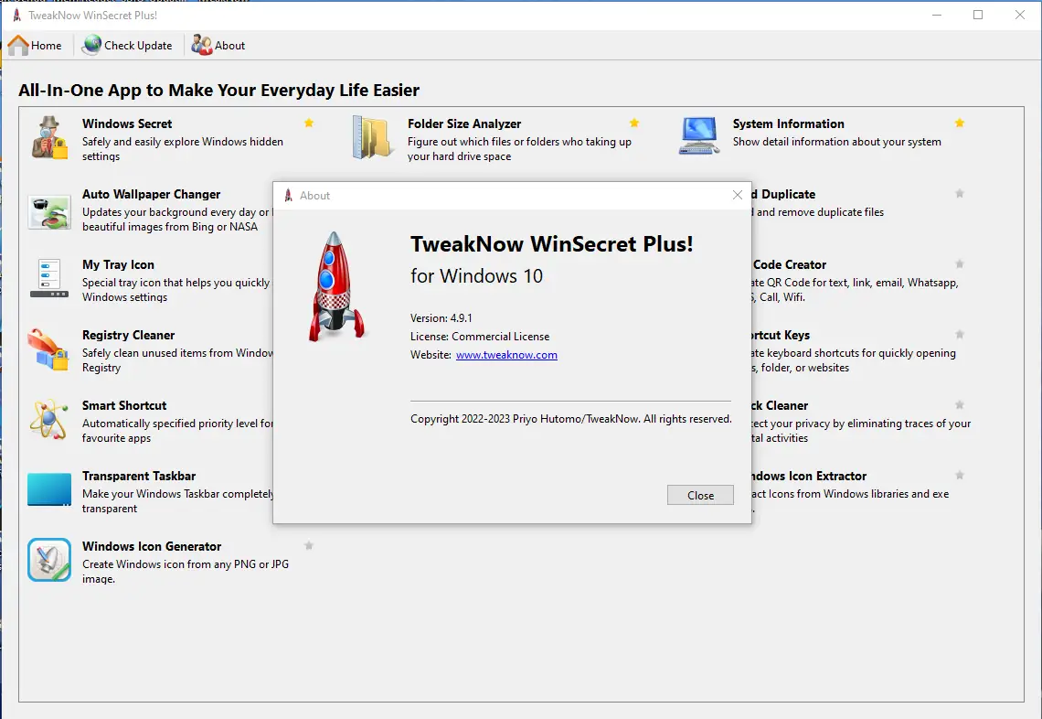The image size is (1042, 719).
Task: Open the Windows Icon Generator icon
Action: pos(49,560)
